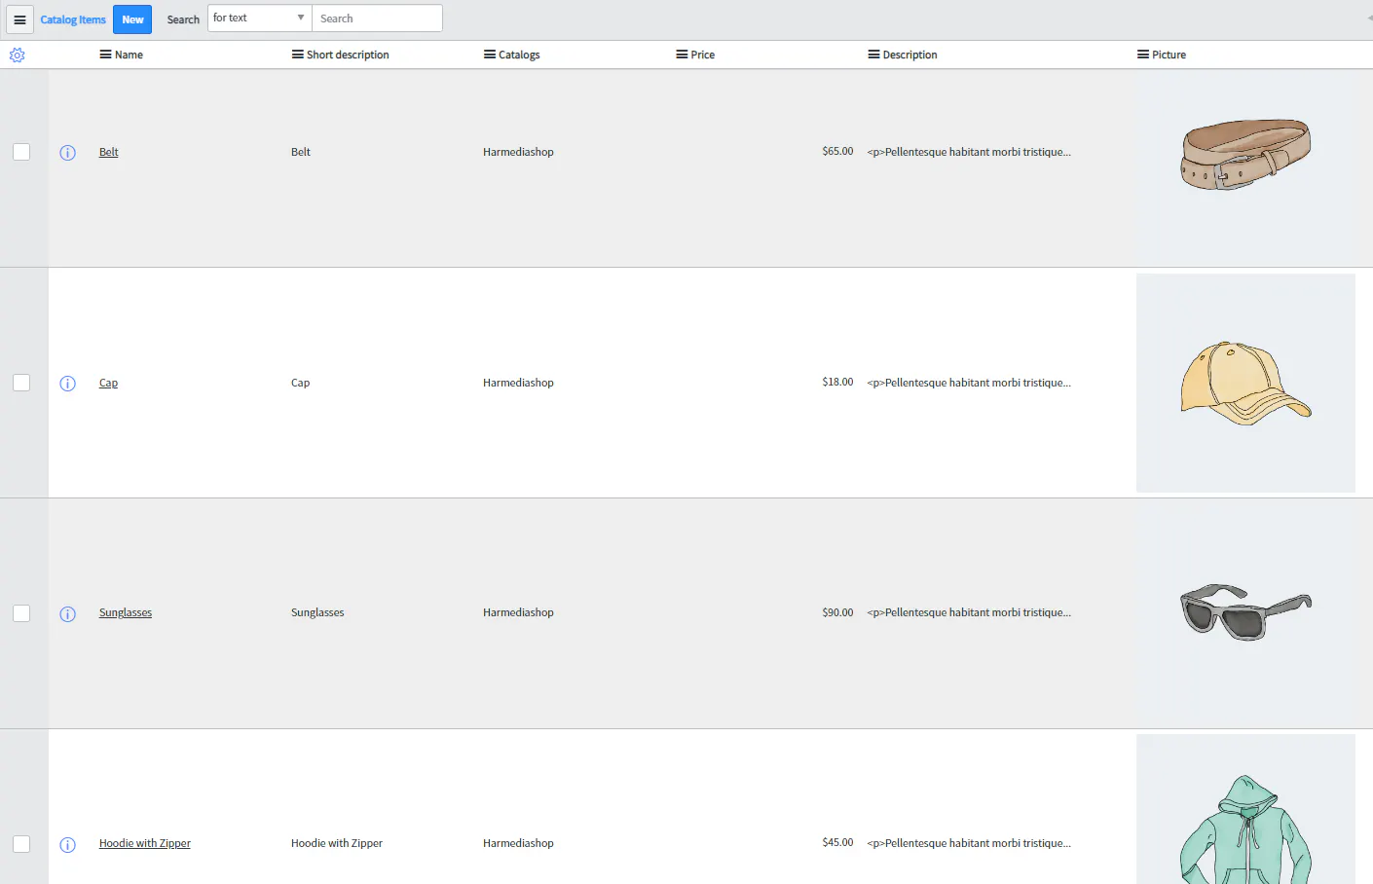
Task: Click Harmediashop in the Sunglasses row
Action: [518, 612]
